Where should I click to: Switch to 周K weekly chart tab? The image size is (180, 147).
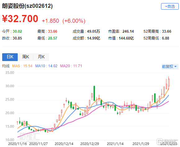pos(25,57)
